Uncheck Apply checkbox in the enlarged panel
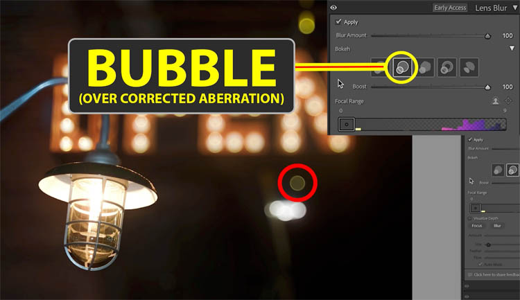 338,22
